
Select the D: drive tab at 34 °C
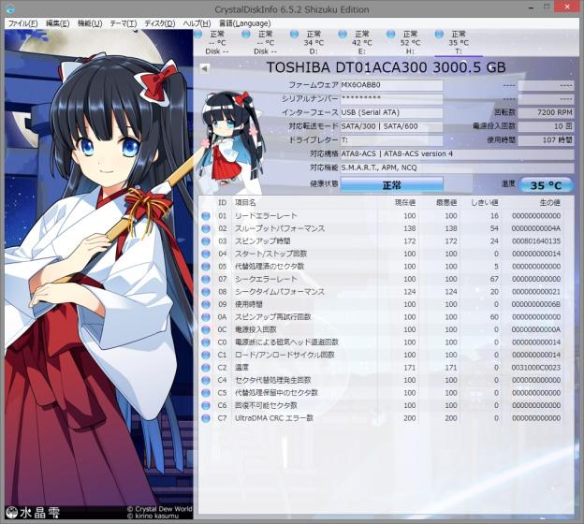314,42
